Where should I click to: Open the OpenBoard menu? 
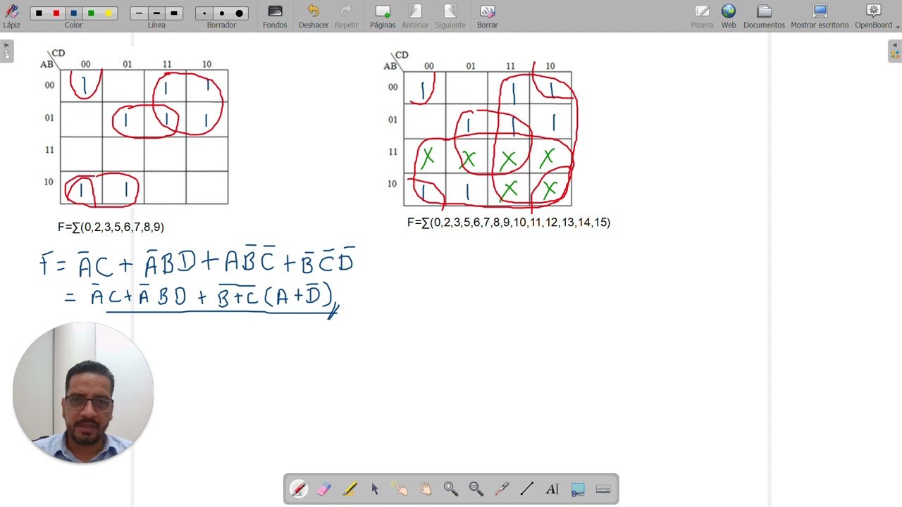coord(874,16)
